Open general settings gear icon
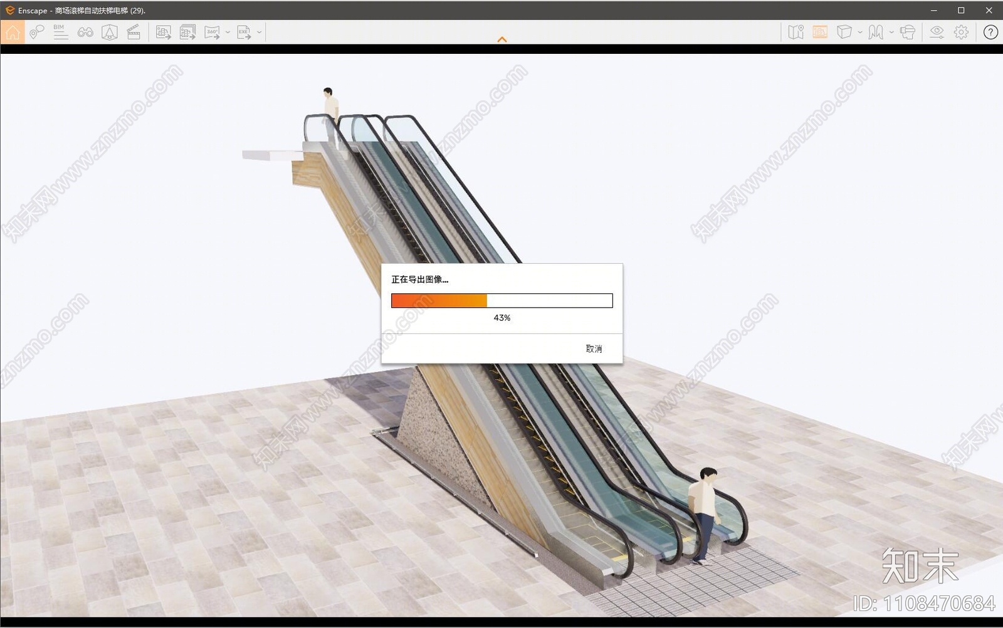This screenshot has height=628, width=1003. click(961, 32)
